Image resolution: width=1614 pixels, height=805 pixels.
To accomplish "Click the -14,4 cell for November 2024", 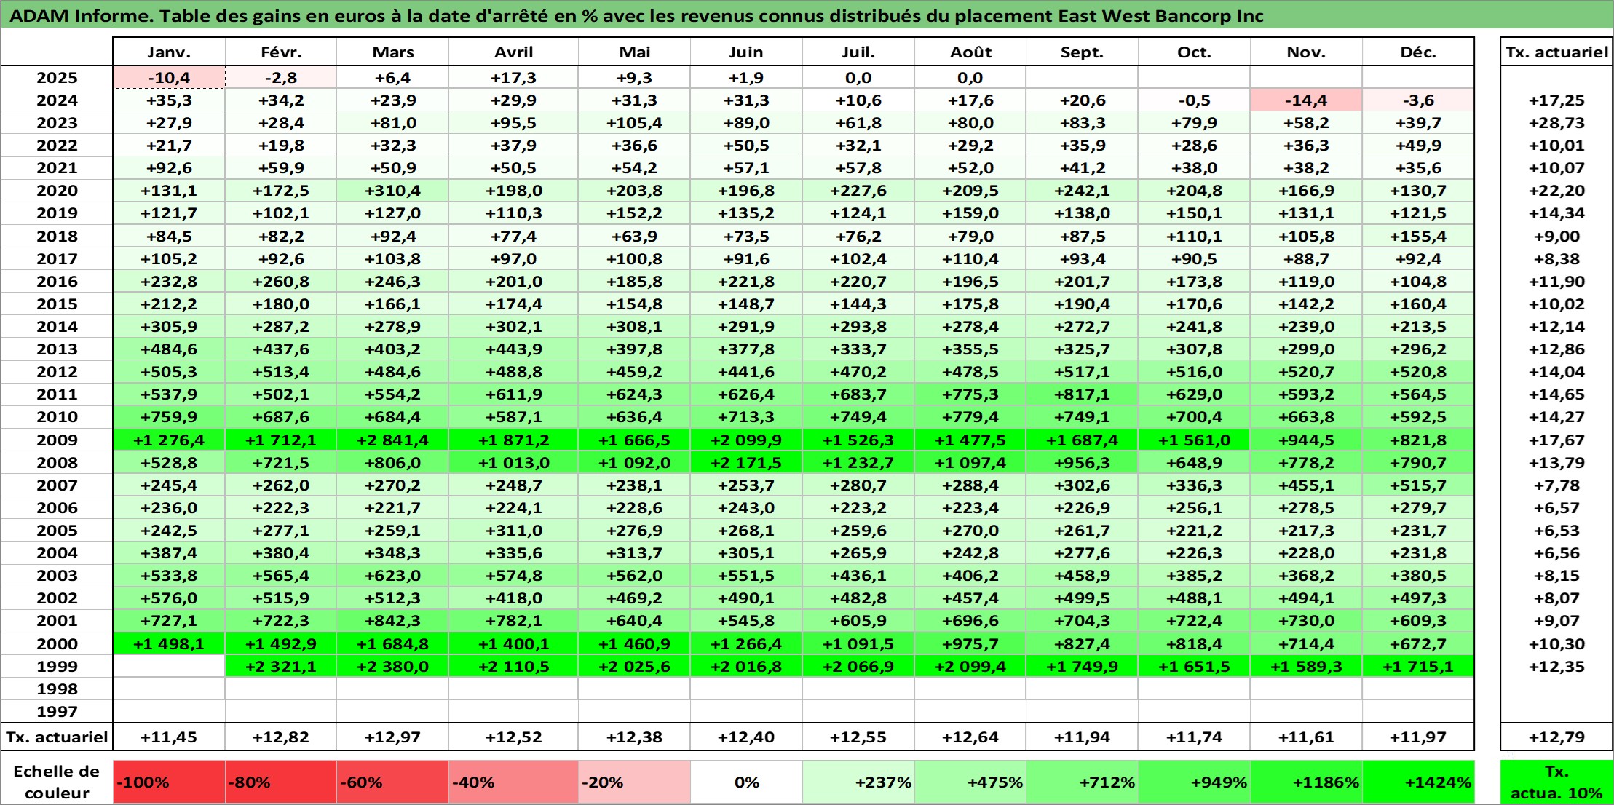I will [x=1306, y=100].
